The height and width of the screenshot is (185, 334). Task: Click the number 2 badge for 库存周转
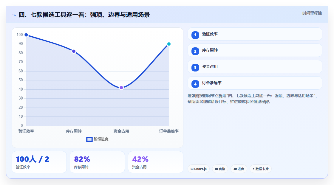coord(195,51)
